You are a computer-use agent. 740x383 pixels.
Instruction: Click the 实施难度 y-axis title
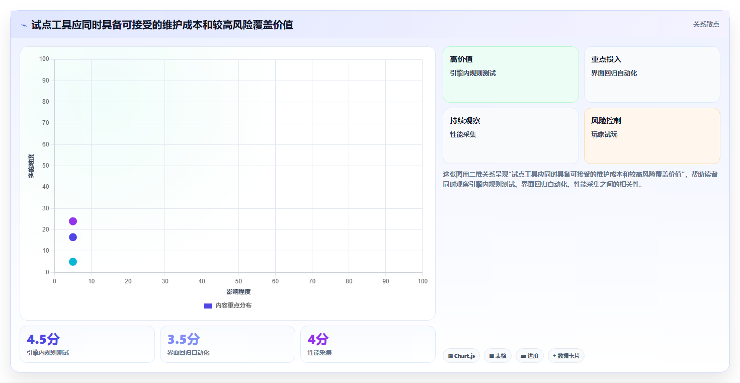point(31,166)
